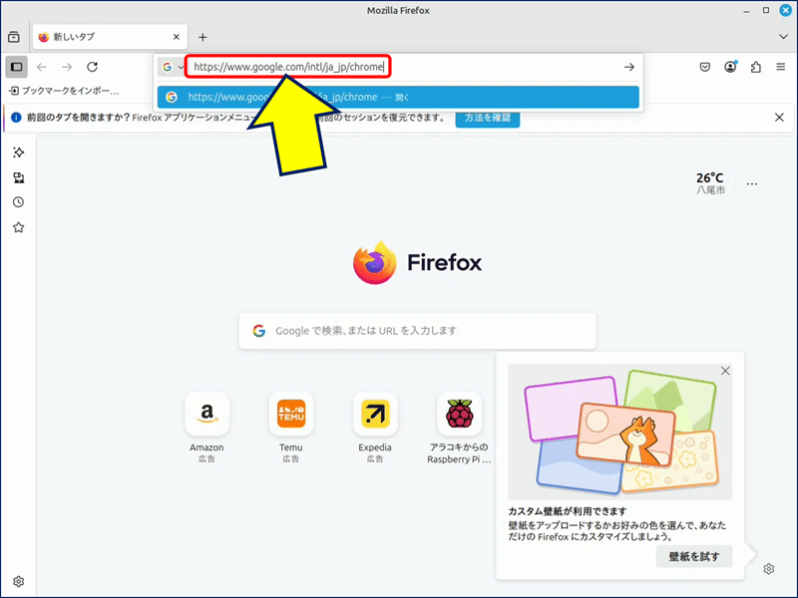The height and width of the screenshot is (598, 798).
Task: Click the カスタム壁紙が利用できます heading
Action: pyautogui.click(x=567, y=511)
